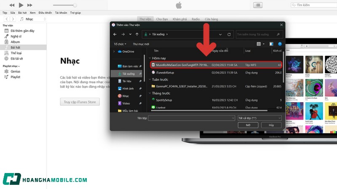Open the Tài khoản menu

(x=61, y=13)
